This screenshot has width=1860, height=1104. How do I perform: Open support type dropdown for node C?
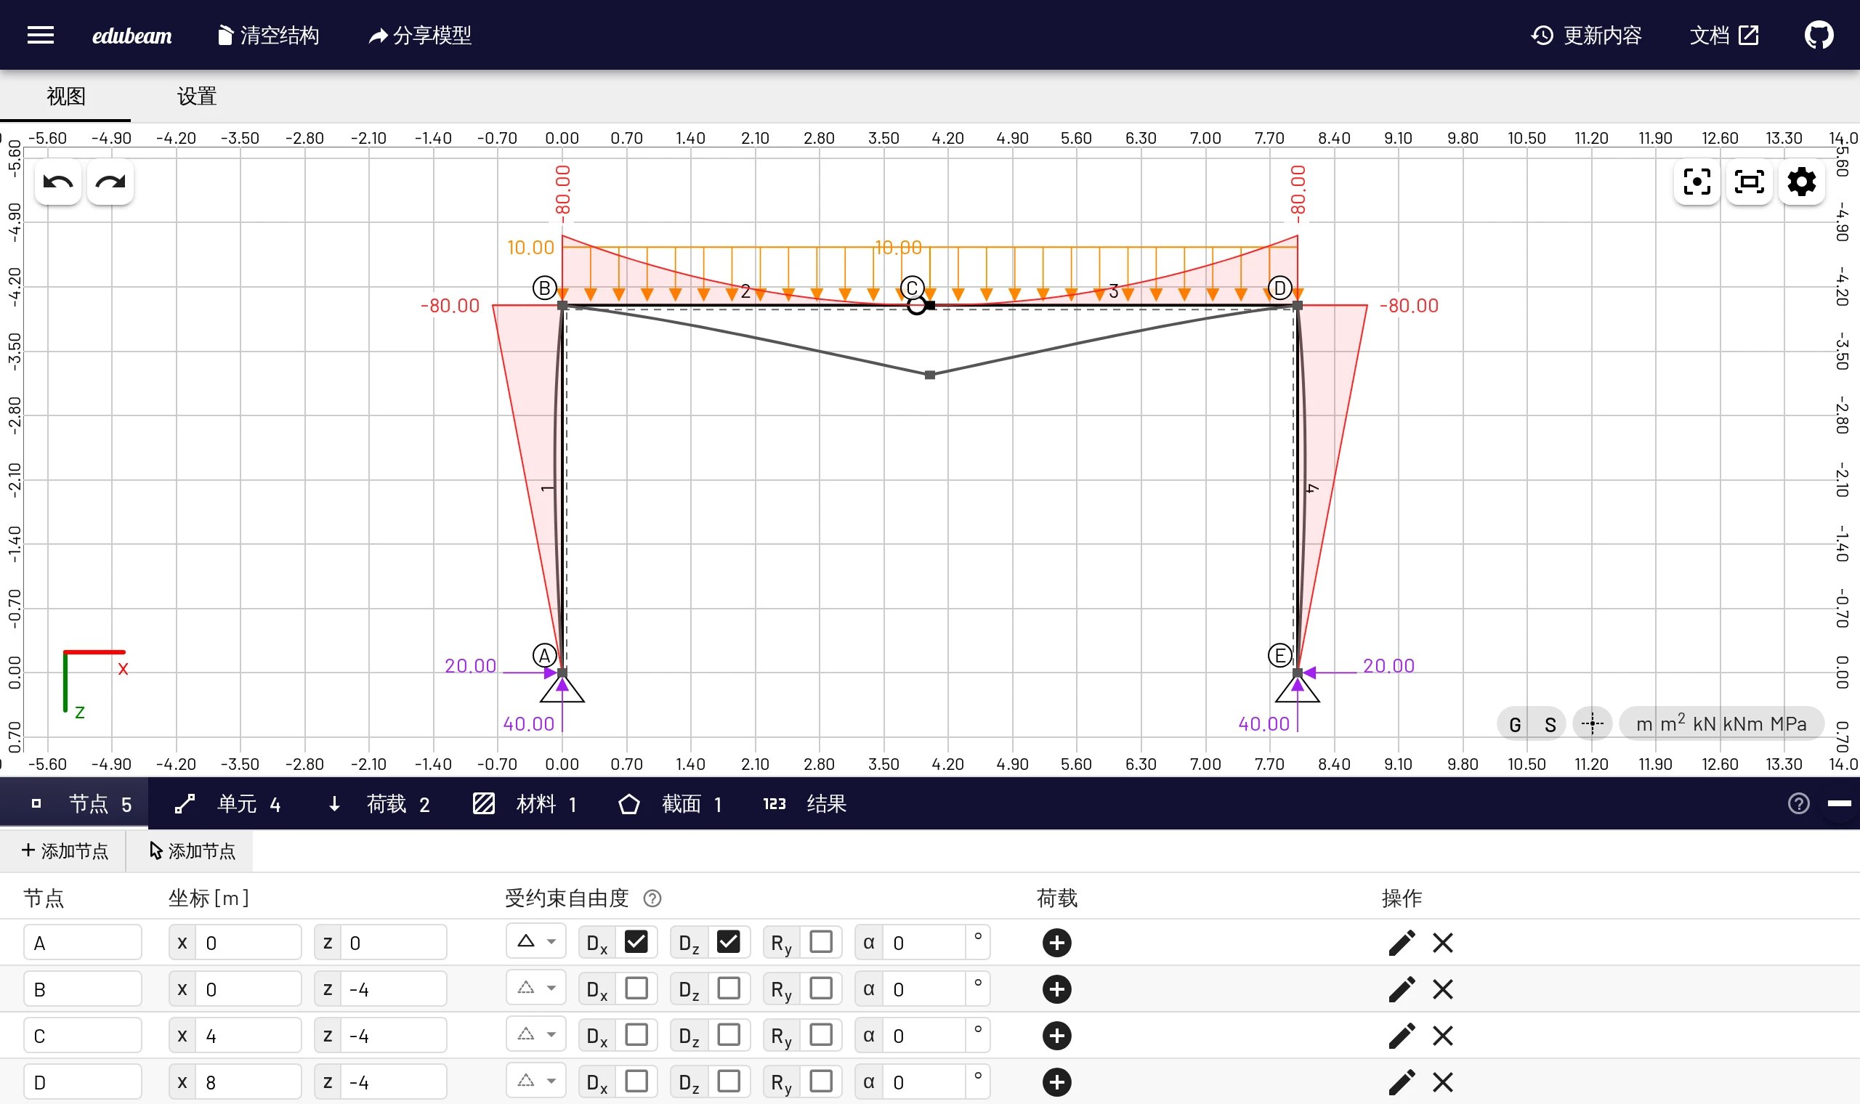pyautogui.click(x=535, y=1035)
